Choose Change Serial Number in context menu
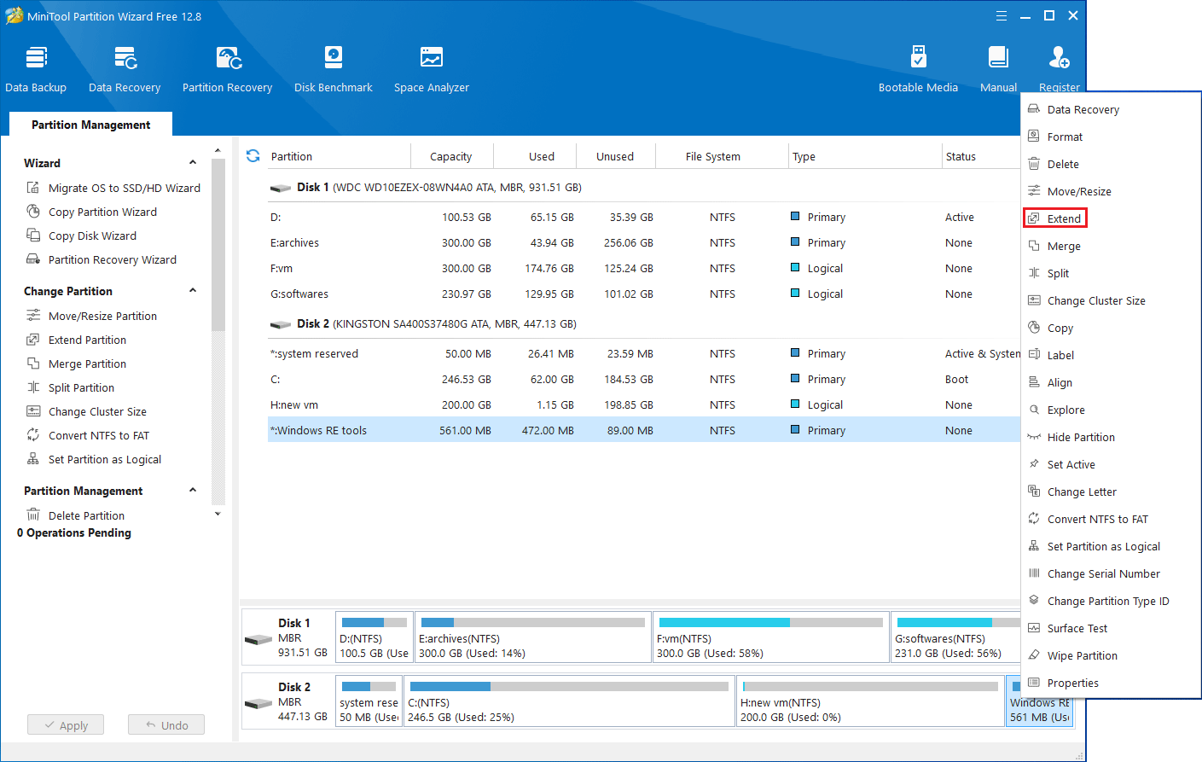 (x=1111, y=573)
